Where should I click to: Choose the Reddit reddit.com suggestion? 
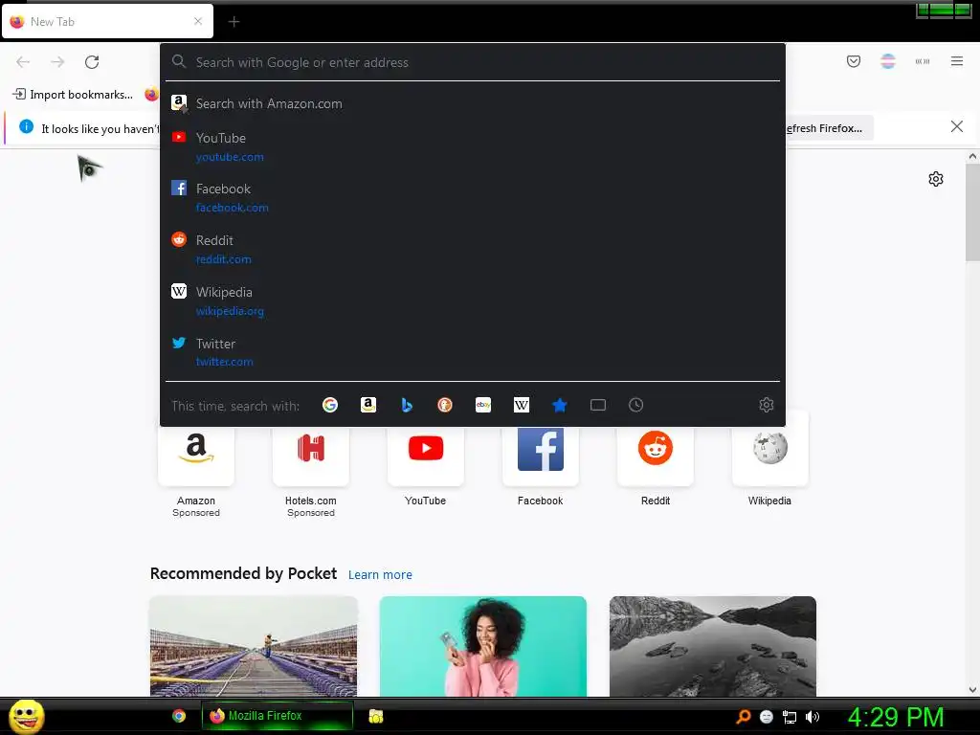click(473, 250)
